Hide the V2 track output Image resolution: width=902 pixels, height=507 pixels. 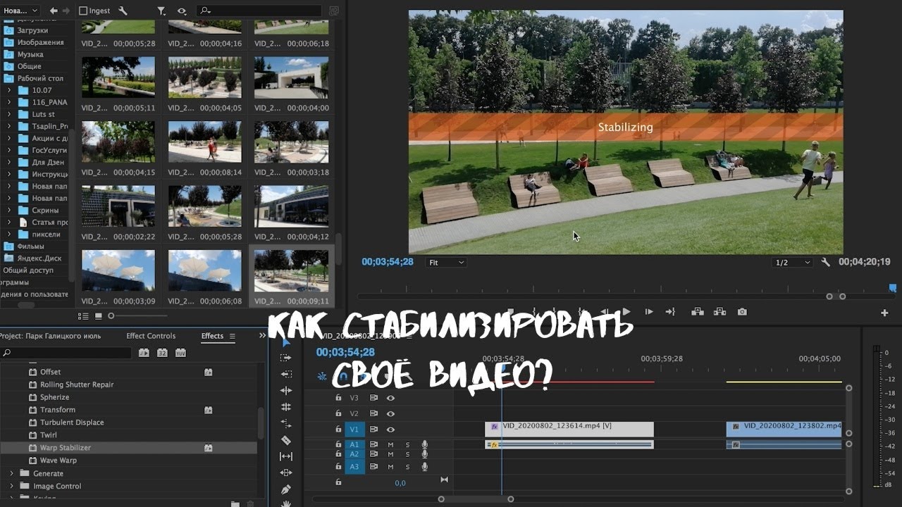[390, 413]
